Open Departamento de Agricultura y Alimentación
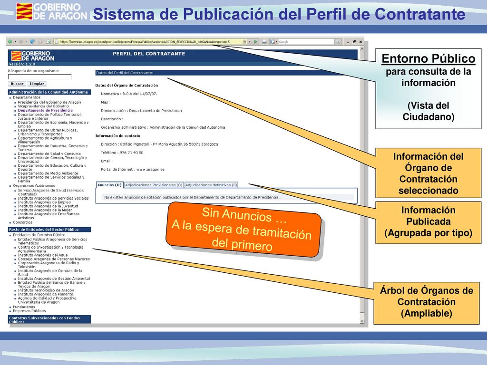This screenshot has width=487, height=365. [x=45, y=140]
